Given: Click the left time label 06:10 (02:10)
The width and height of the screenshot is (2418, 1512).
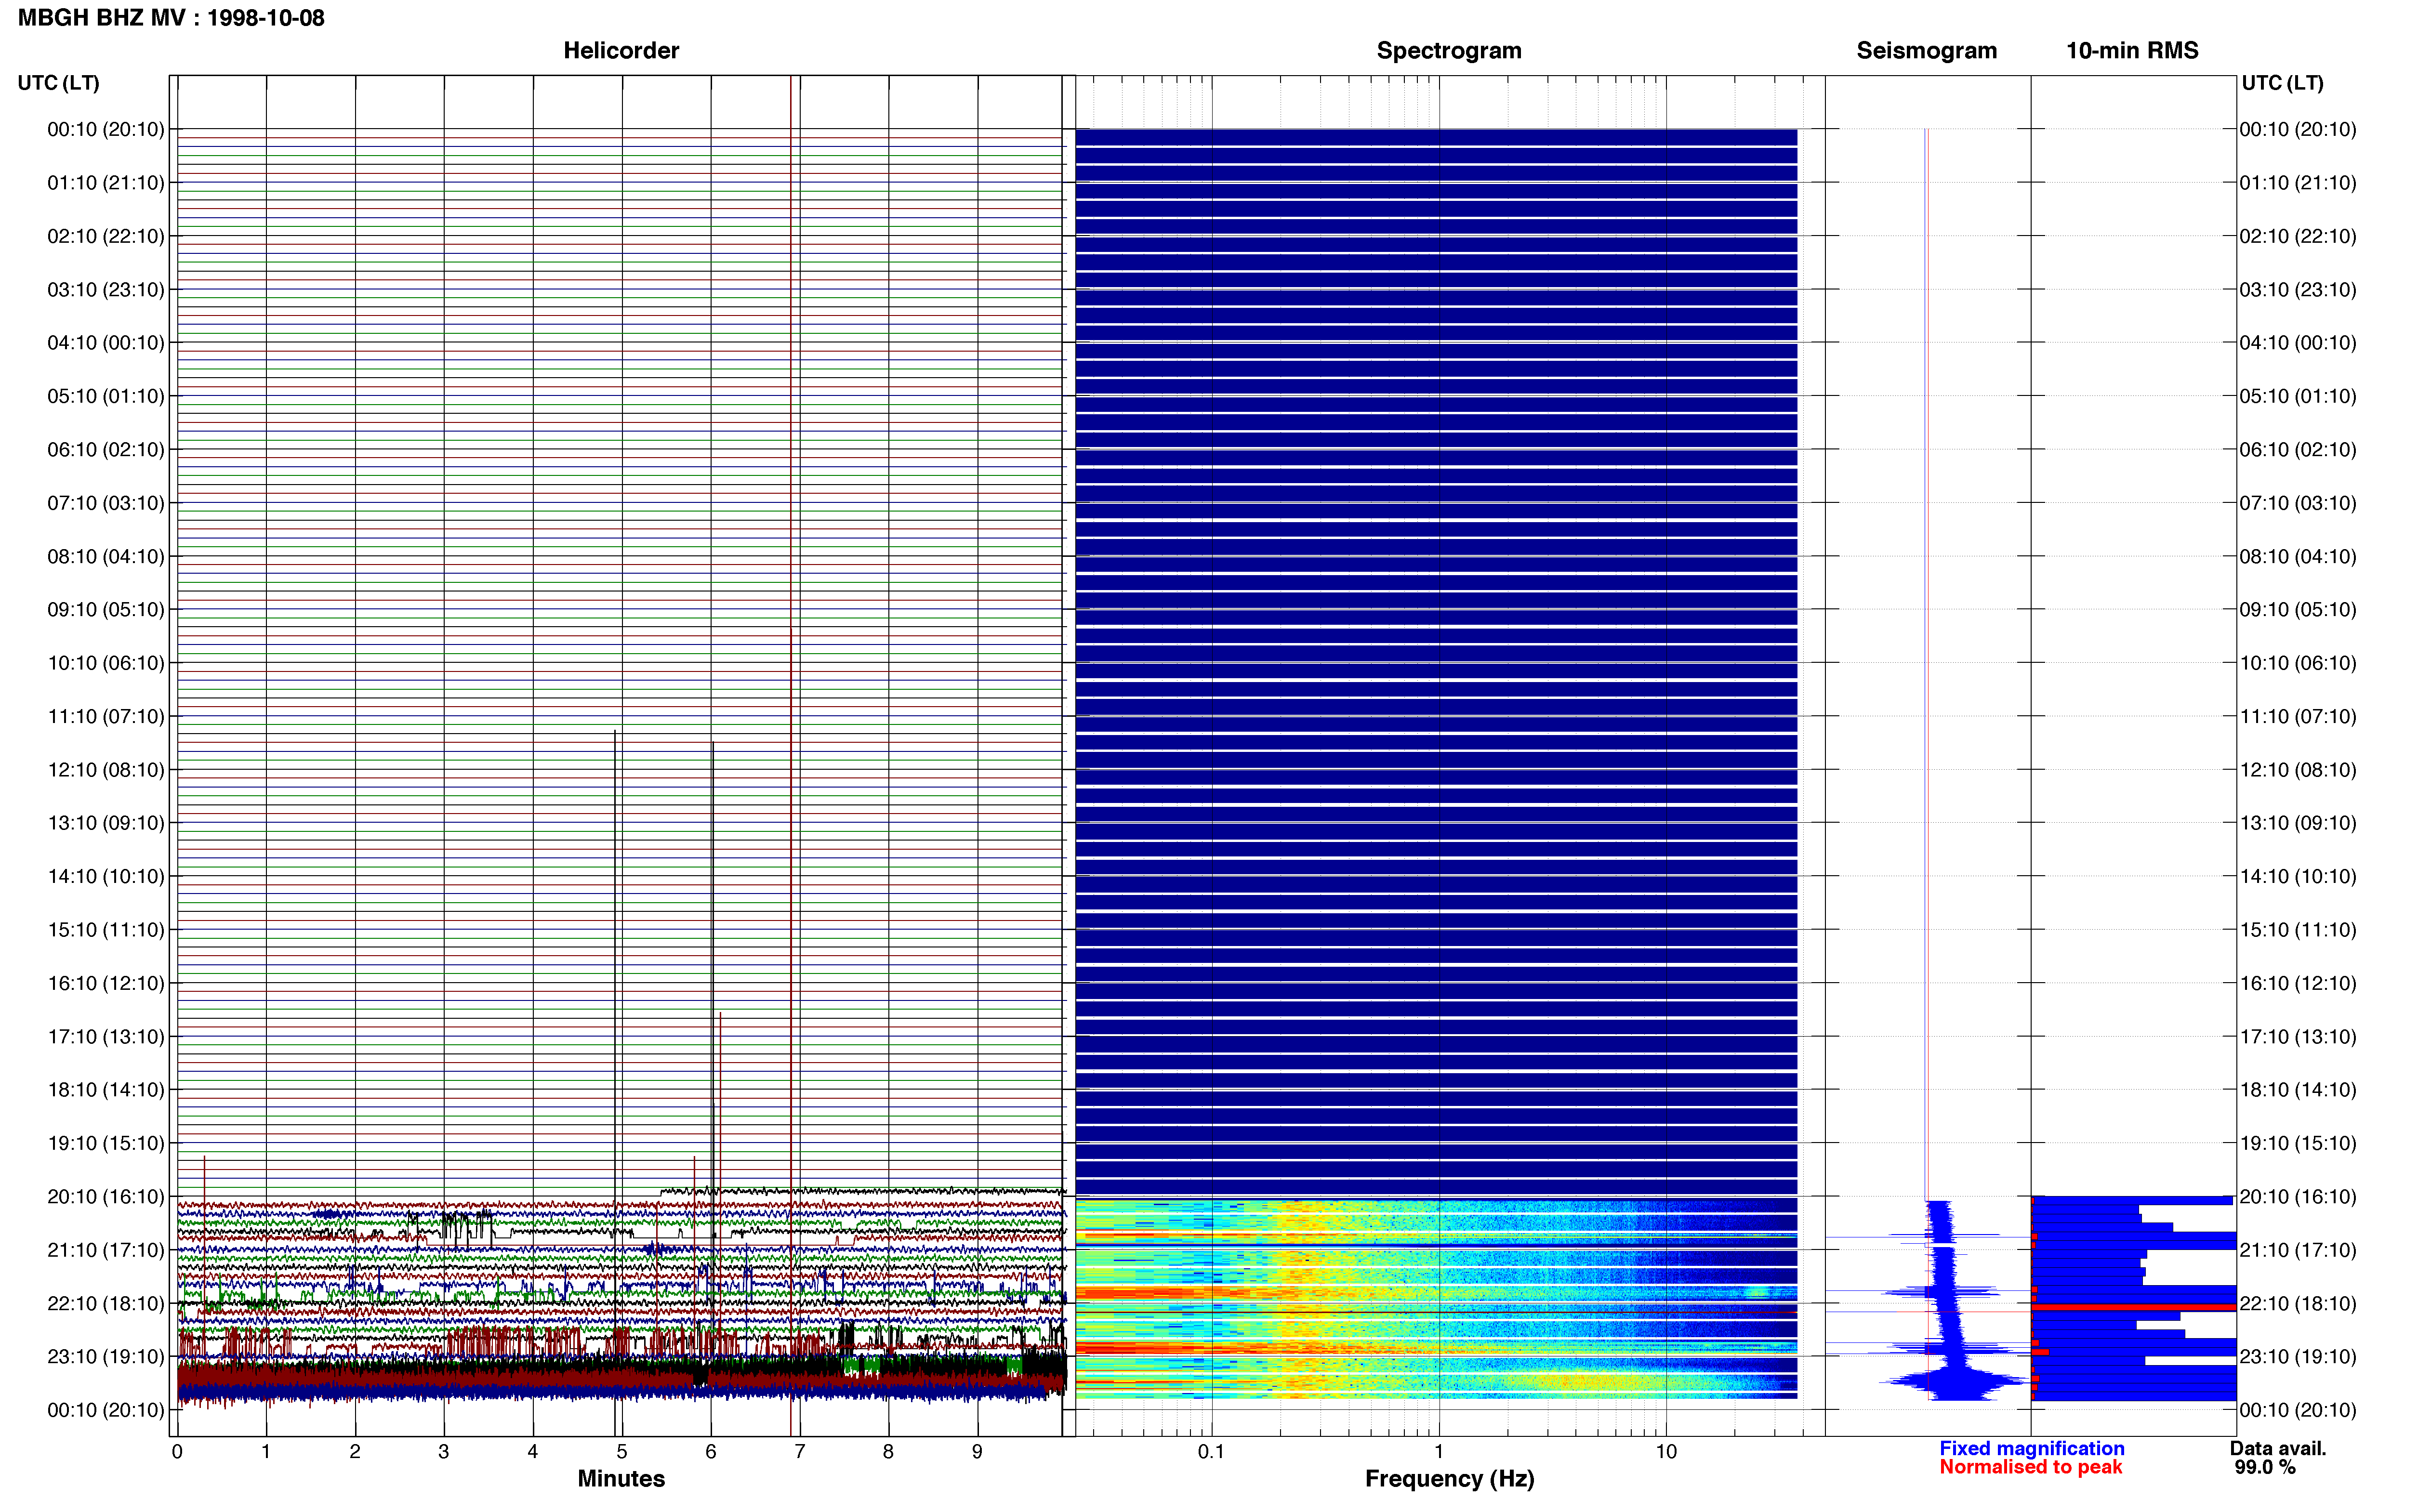Looking at the screenshot, I should pyautogui.click(x=106, y=449).
